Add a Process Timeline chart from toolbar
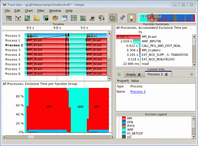 point(18,18)
